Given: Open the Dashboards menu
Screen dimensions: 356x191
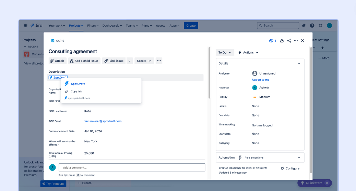Looking at the screenshot, I should 112,26.
